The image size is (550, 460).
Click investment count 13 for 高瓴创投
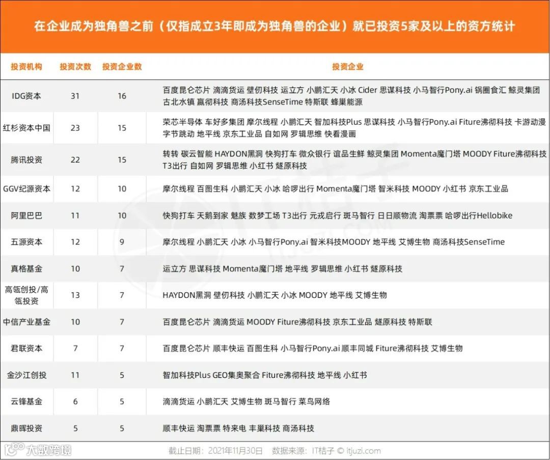pyautogui.click(x=75, y=295)
